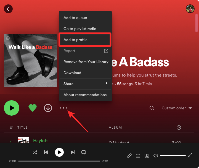Open the play queue

tap(138, 156)
